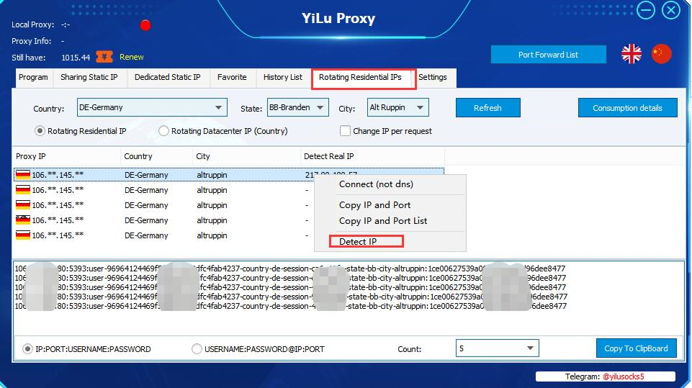Sort by the Country column header
Screen dimensions: 692x388
pos(157,156)
